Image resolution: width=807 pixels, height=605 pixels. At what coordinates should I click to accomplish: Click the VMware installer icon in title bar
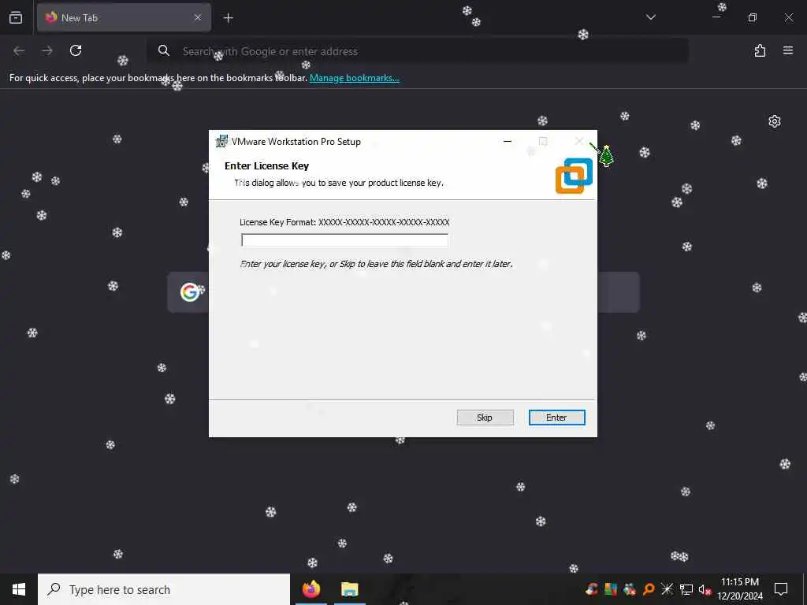(x=221, y=141)
